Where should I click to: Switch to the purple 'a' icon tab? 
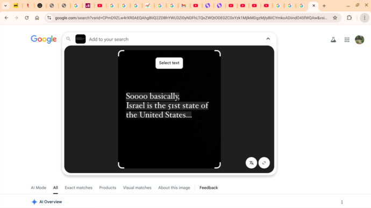click(x=88, y=6)
